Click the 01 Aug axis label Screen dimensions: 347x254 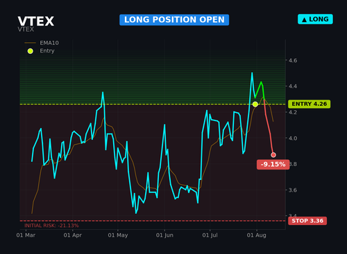[x=257, y=235]
